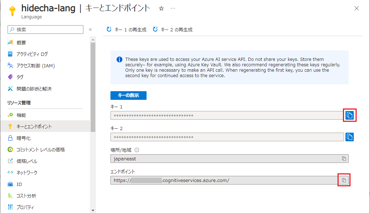Click the japaneast location field

[x=229, y=159]
